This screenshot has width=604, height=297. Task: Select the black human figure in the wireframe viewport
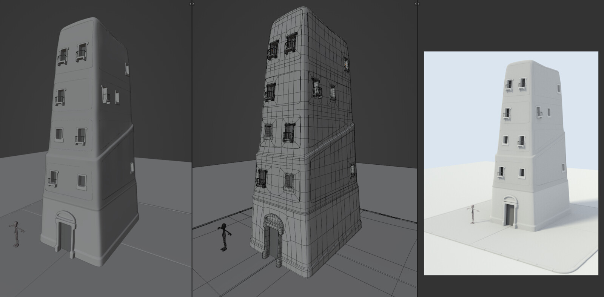224,237
